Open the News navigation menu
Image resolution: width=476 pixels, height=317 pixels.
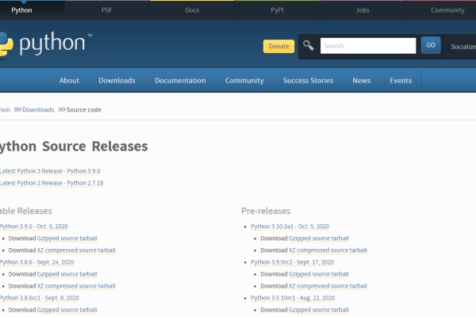(361, 80)
